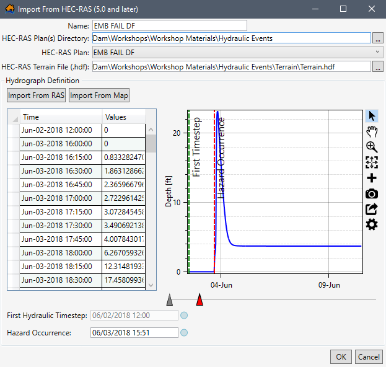386x367 pixels.
Task: Click the value cell 1.86312866
Action: 123,171
